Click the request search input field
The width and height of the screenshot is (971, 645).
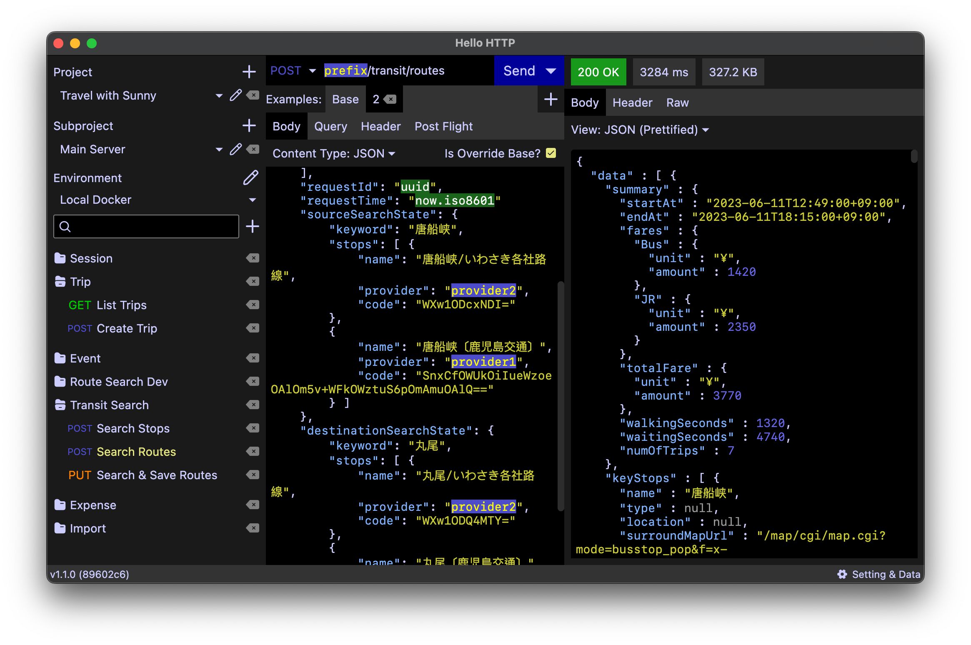[x=146, y=226]
